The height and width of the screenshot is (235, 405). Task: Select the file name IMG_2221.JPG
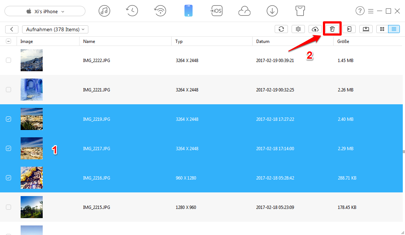(x=96, y=90)
